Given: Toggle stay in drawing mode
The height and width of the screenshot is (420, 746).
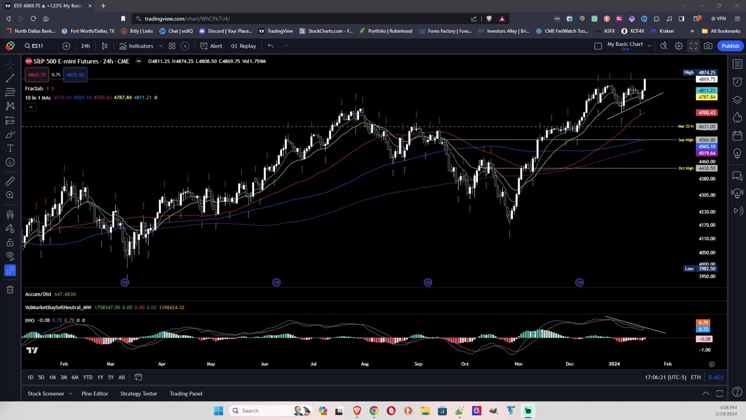Looking at the screenshot, I should tap(10, 229).
